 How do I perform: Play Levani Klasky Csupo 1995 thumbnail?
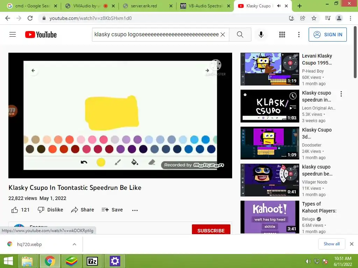point(270,69)
